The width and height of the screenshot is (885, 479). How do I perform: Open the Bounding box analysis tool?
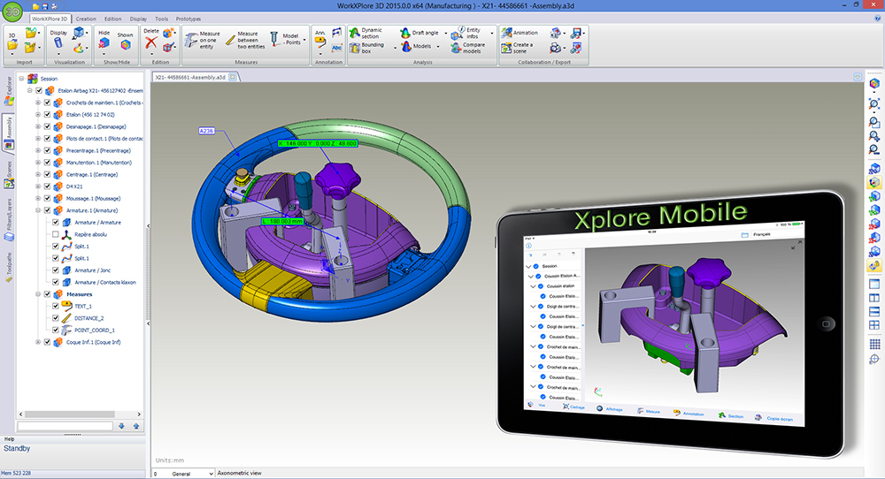click(x=367, y=48)
